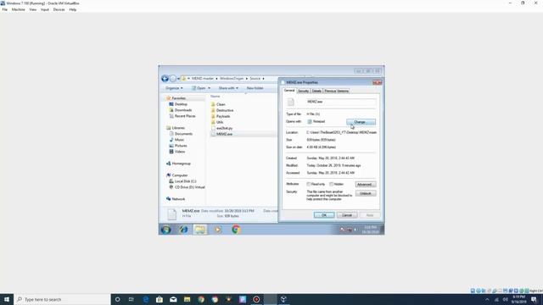Click File Explorer in VM taskbar
Screen dimensions: 543x305
[200, 230]
